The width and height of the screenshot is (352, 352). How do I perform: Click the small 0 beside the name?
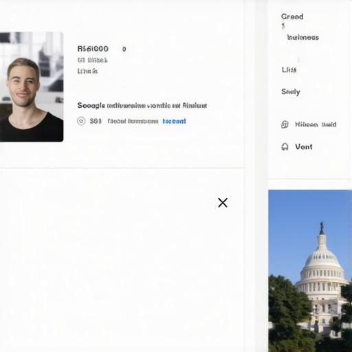(124, 49)
